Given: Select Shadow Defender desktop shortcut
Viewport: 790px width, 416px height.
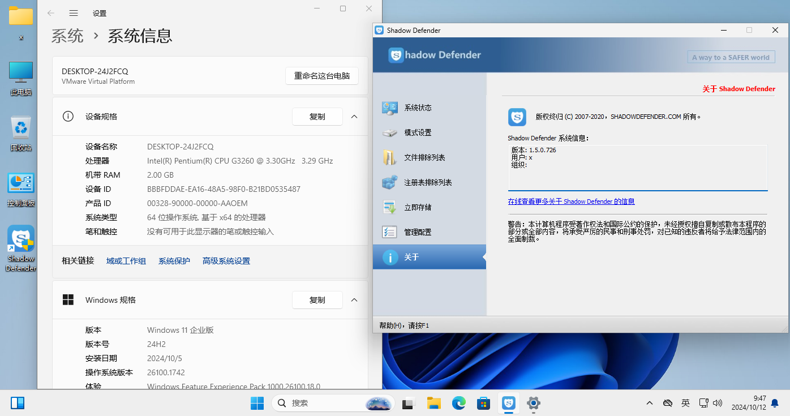Looking at the screenshot, I should pyautogui.click(x=21, y=248).
